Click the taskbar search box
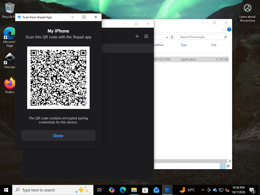The image size is (260, 195). coord(53,190)
